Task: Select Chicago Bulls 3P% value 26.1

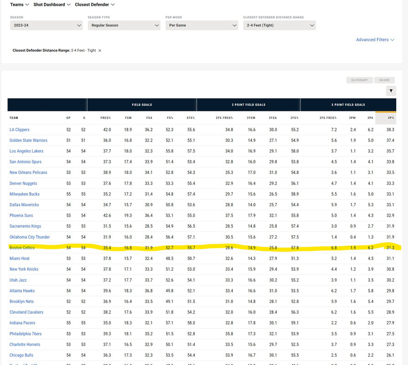Action: 390,355
